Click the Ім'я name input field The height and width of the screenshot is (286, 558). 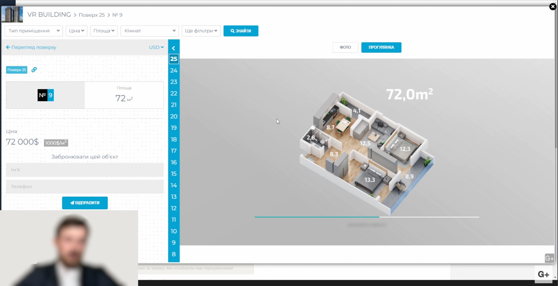[85, 170]
